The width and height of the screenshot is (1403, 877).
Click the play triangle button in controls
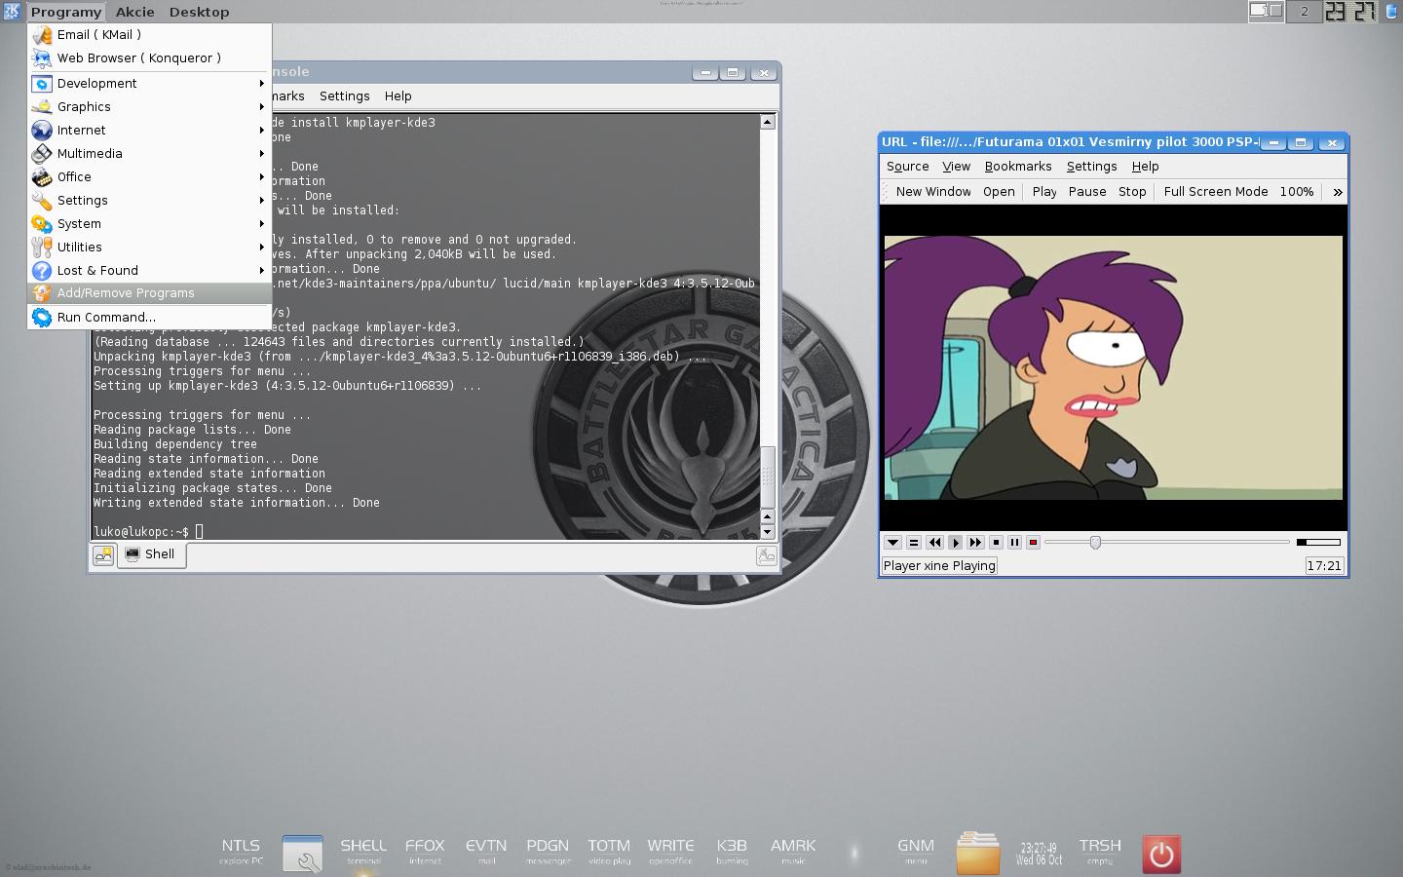(955, 542)
